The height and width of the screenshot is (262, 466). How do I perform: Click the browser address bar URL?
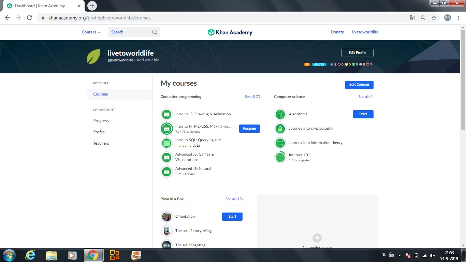[99, 18]
